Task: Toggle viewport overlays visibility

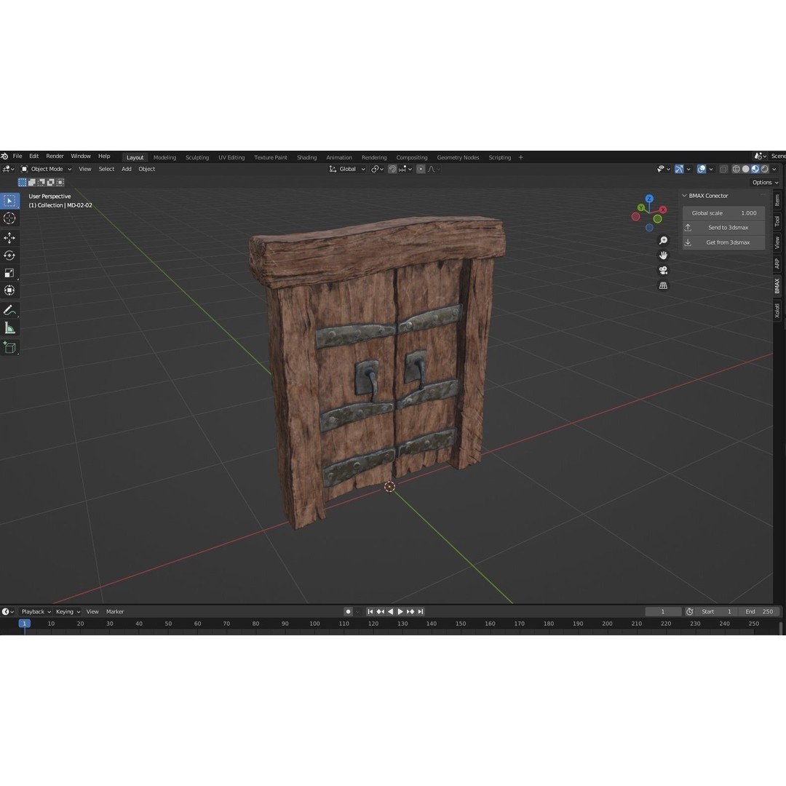Action: click(701, 169)
